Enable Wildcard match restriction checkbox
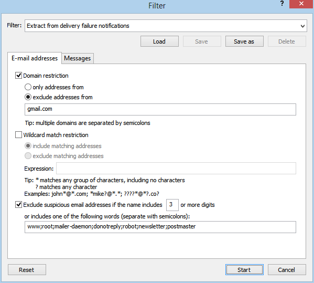Screen dimensions: 314x283 [x=19, y=135]
